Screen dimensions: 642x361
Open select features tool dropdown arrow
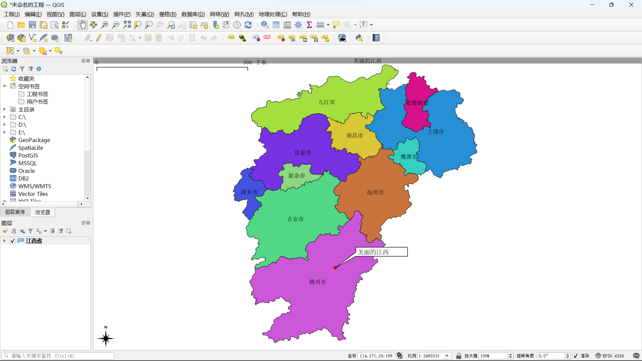click(x=18, y=51)
